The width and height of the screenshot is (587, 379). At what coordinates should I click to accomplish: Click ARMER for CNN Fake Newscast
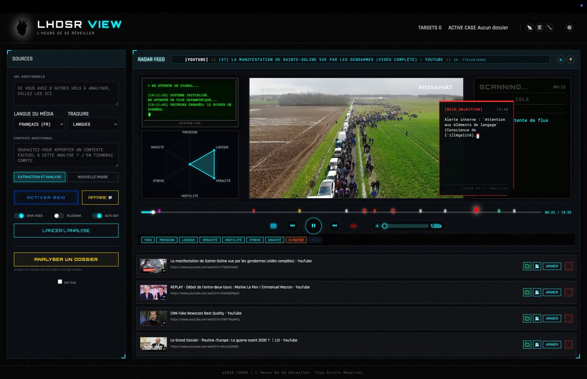pos(552,318)
